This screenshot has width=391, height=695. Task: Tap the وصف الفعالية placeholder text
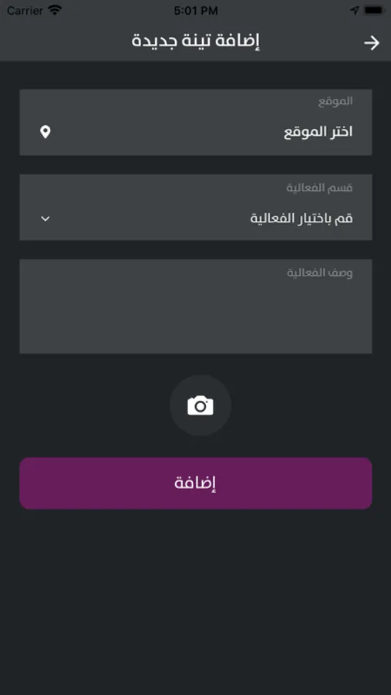[x=320, y=273]
